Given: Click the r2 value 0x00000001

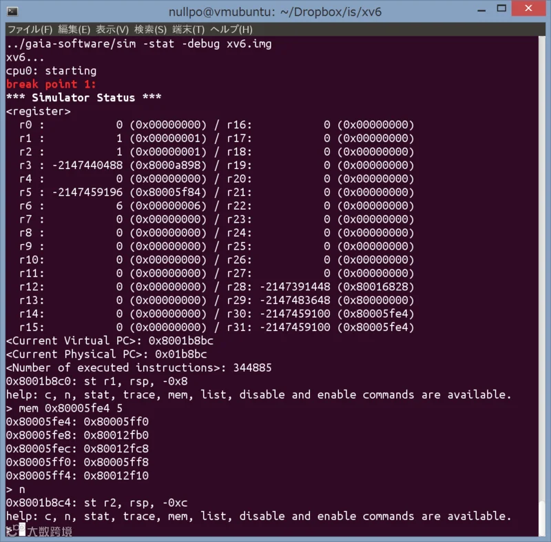Looking at the screenshot, I should pyautogui.click(x=168, y=152).
